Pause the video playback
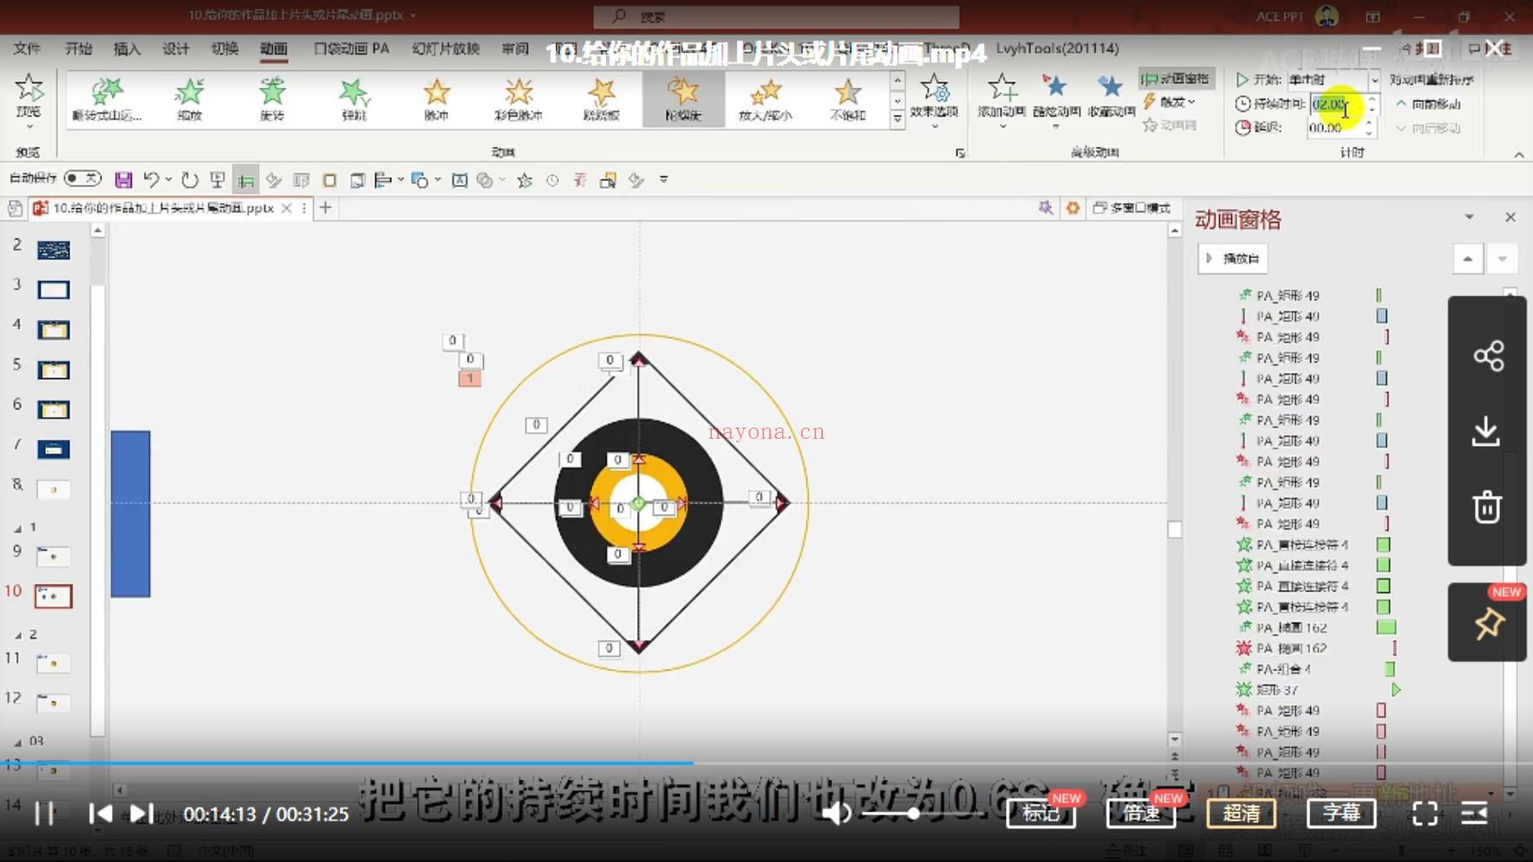This screenshot has width=1533, height=862. (x=44, y=813)
